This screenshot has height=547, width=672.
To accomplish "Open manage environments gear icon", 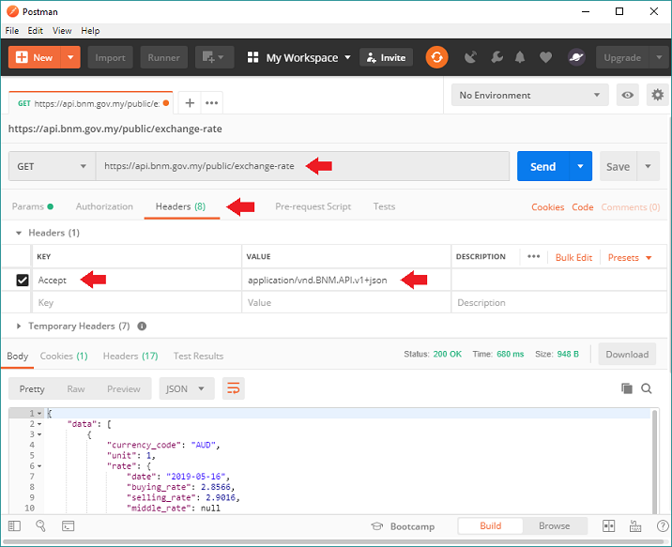I will click(657, 95).
